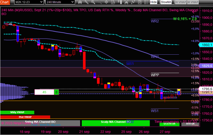The height and width of the screenshot is (135, 213).
Task: Click the +4,0% percent level label
Action: (x=195, y=41)
